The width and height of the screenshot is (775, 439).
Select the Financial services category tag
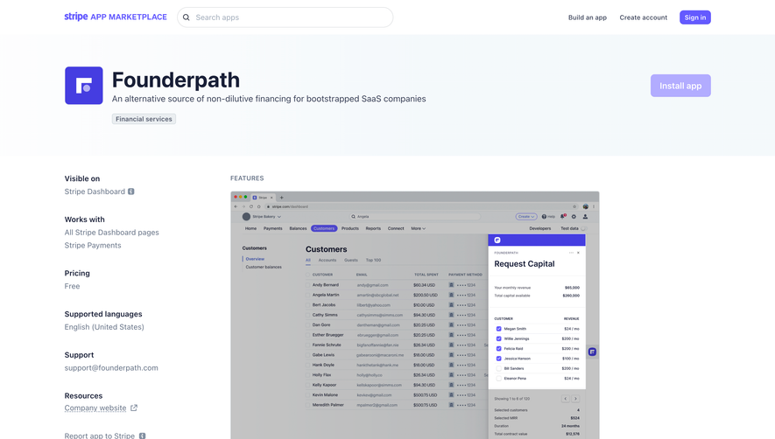[144, 119]
